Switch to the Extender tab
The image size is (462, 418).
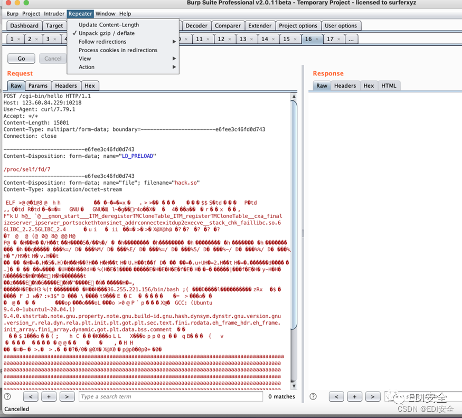pyautogui.click(x=260, y=26)
